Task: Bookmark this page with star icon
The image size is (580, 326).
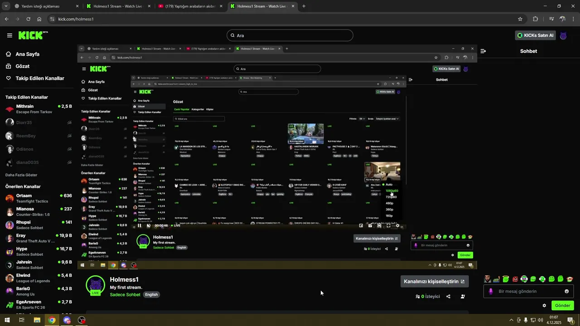Action: click(x=520, y=19)
